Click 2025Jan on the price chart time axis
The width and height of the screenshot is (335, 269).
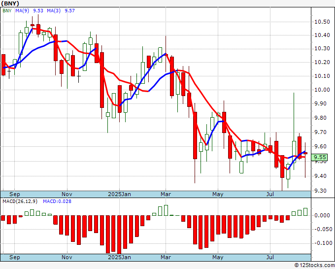(x=119, y=194)
